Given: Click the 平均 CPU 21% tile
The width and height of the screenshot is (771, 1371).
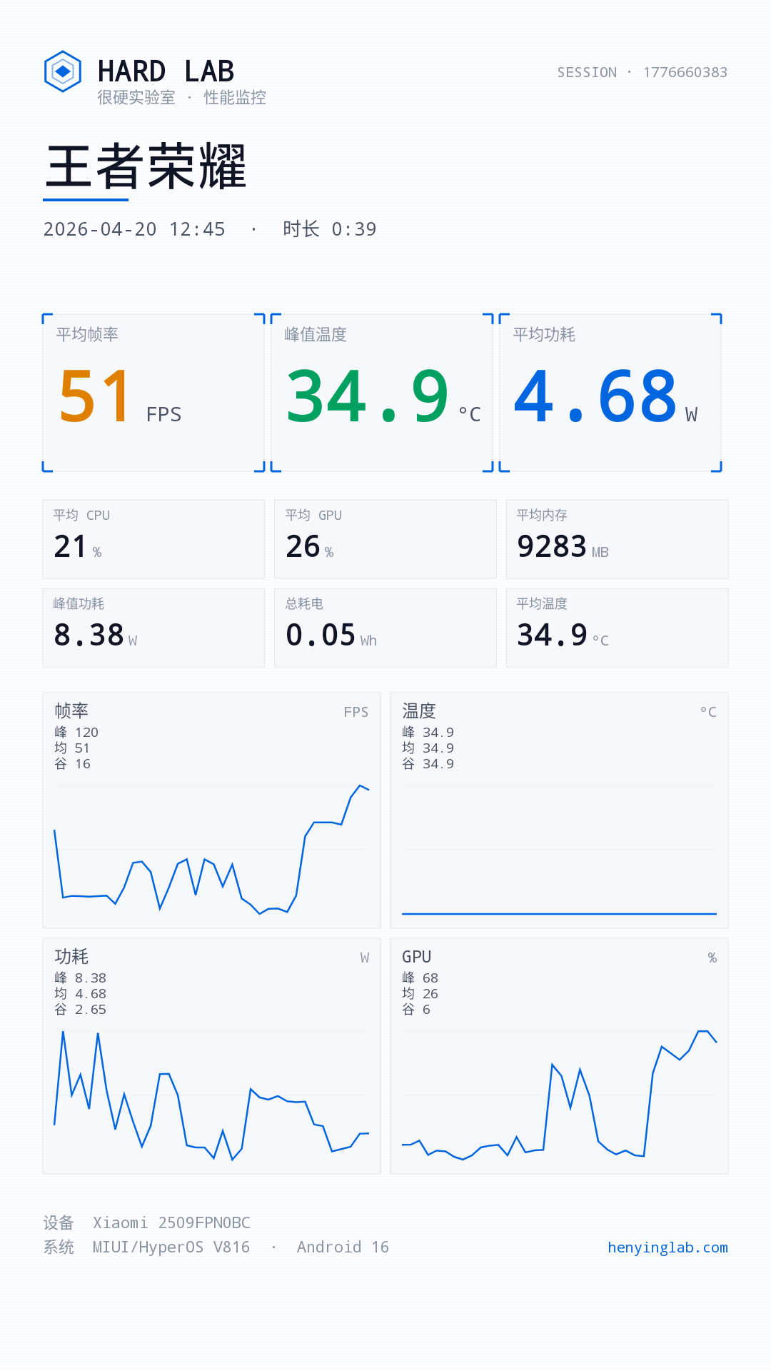Looking at the screenshot, I should point(153,539).
